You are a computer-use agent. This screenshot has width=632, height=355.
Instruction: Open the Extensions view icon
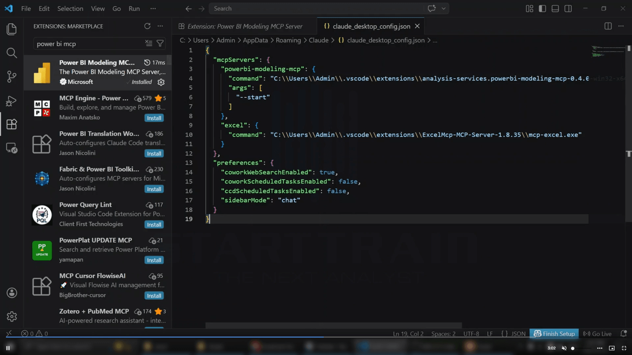[x=12, y=124]
